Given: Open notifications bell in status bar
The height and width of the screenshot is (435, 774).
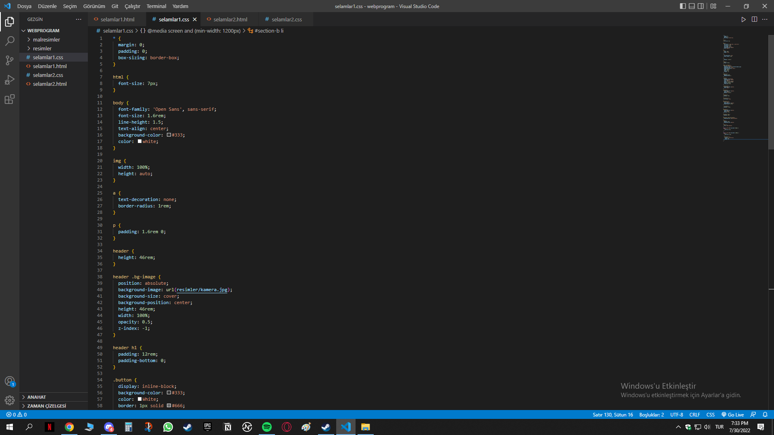Looking at the screenshot, I should point(765,414).
